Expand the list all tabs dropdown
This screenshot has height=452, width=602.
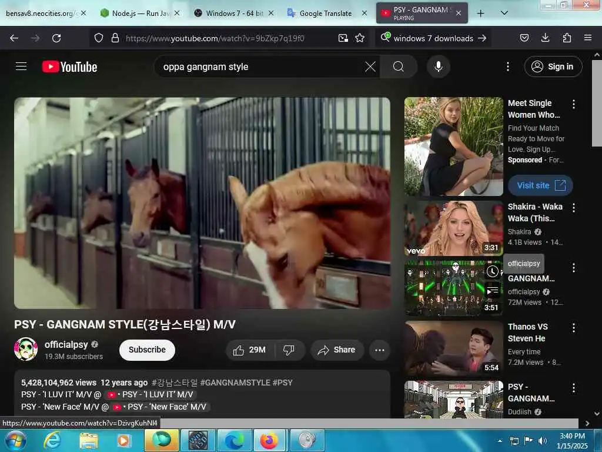click(x=504, y=13)
